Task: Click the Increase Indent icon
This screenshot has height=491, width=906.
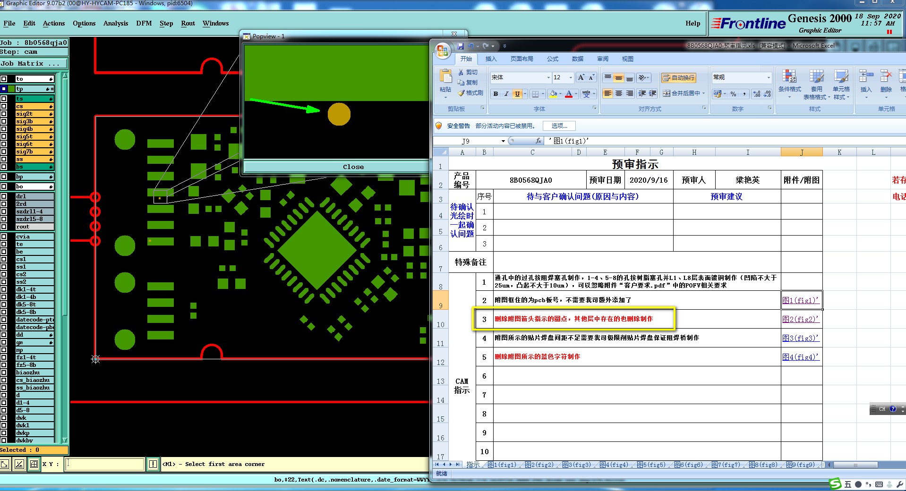Action: point(653,93)
